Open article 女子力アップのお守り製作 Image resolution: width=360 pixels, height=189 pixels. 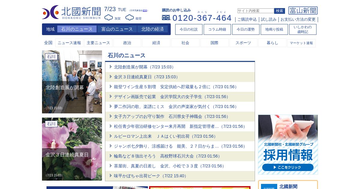pos(171,116)
